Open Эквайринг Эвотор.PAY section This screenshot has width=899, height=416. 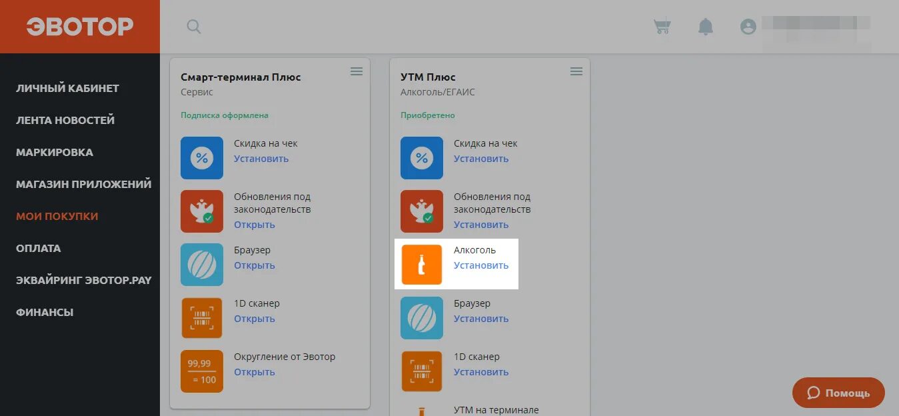[84, 280]
